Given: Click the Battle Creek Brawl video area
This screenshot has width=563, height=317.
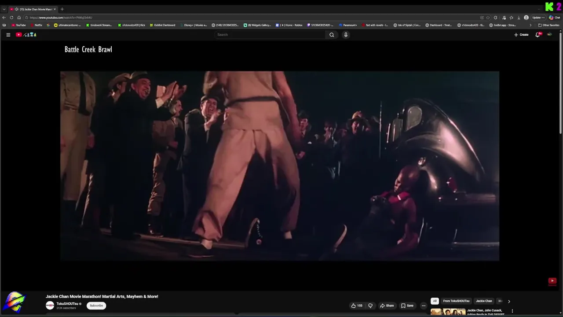Looking at the screenshot, I should [x=280, y=166].
